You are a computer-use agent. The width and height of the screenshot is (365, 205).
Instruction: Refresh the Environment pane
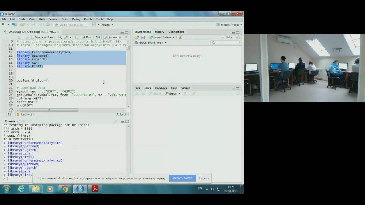click(238, 37)
